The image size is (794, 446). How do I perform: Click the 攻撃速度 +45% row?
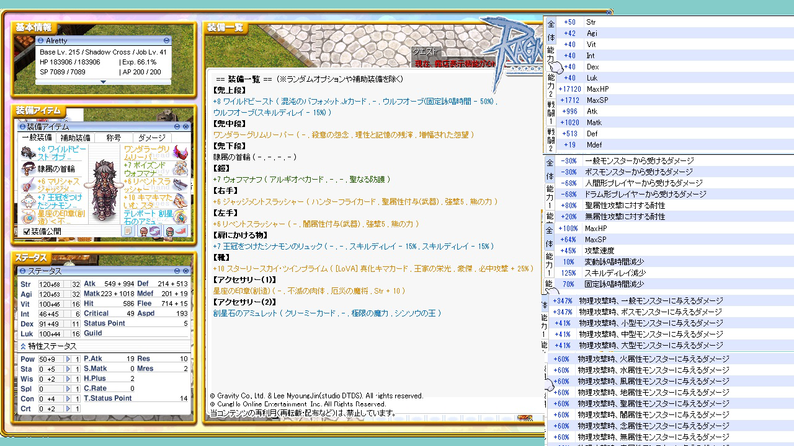point(675,251)
